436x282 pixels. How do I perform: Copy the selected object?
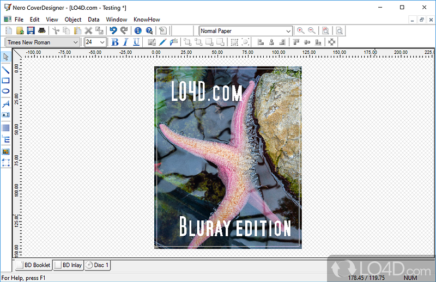pos(66,30)
